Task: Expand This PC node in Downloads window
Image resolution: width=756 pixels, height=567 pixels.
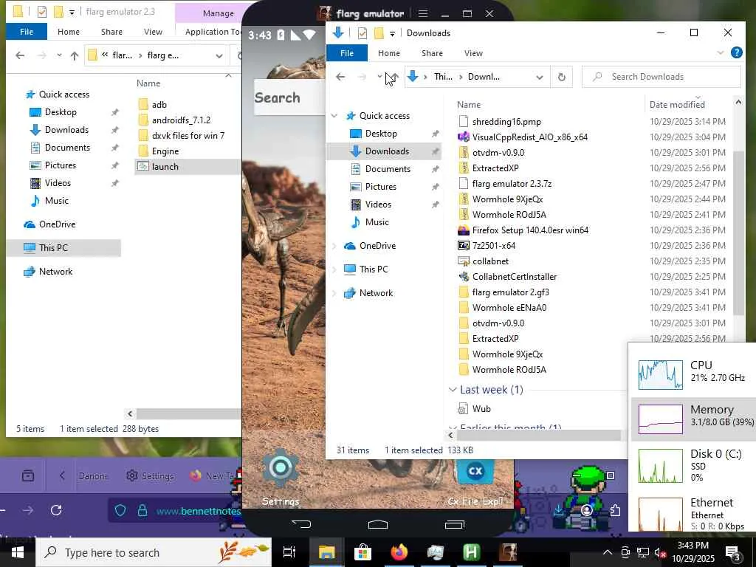Action: 334,269
